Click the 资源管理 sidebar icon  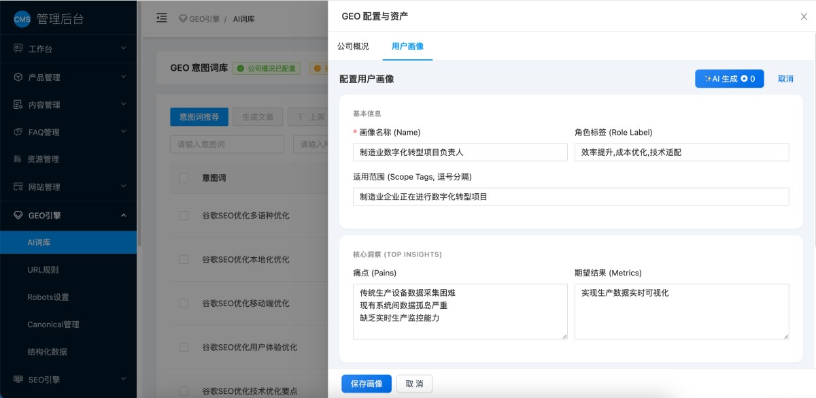[x=18, y=159]
